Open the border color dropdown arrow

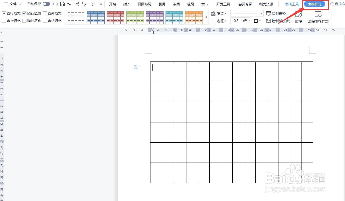point(260,21)
